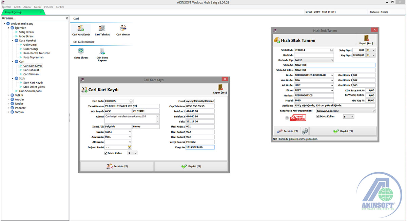This screenshot has width=407, height=221.
Task: Click the Vergi No input field
Action: [200, 147]
